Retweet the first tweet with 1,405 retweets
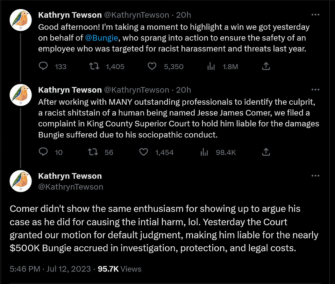Viewport: 335px width, 284px height. (93, 66)
